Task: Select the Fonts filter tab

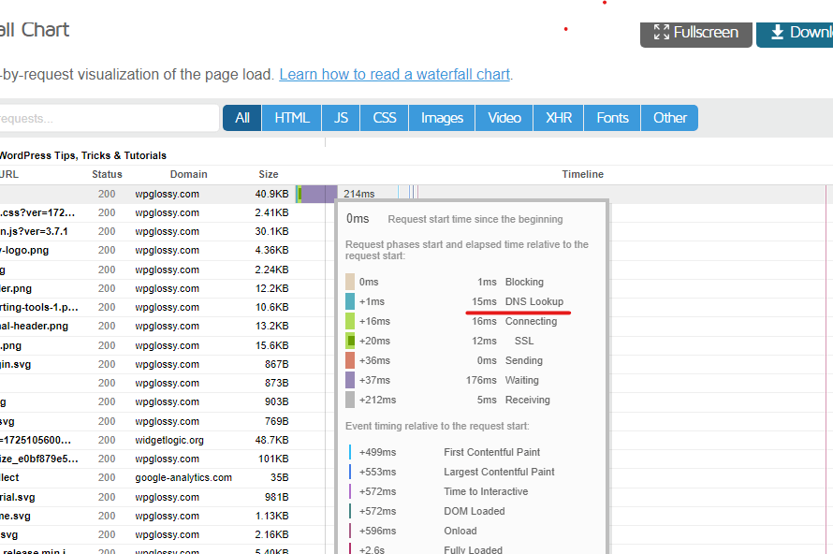Action: point(612,118)
